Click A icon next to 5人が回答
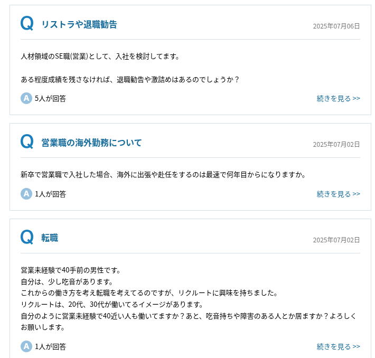 click(x=26, y=98)
